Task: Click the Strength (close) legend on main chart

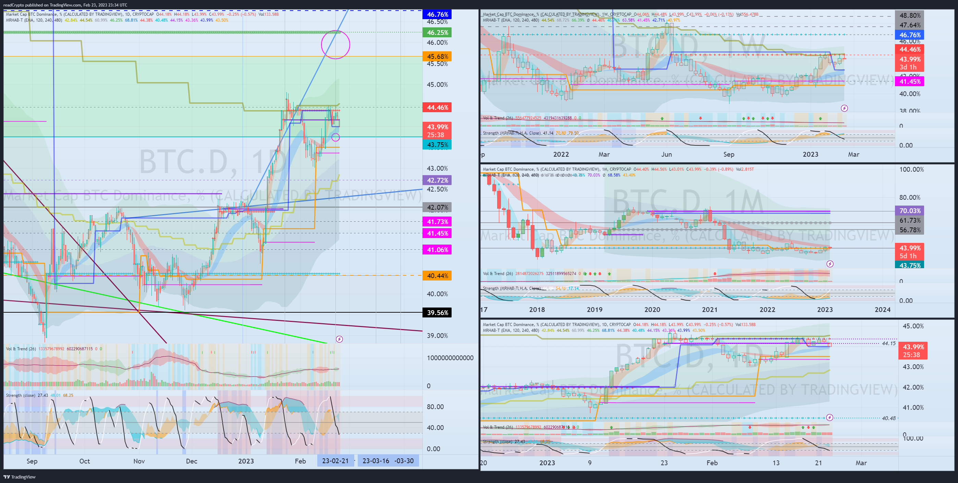Action: pyautogui.click(x=21, y=395)
